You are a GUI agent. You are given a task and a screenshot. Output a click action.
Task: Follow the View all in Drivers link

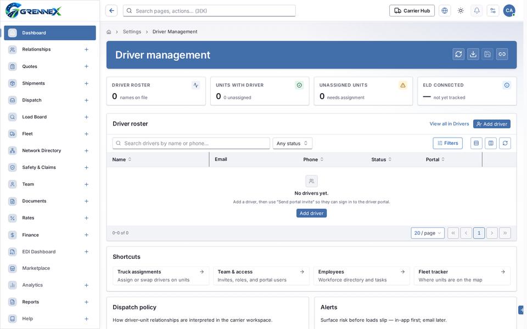[449, 124]
